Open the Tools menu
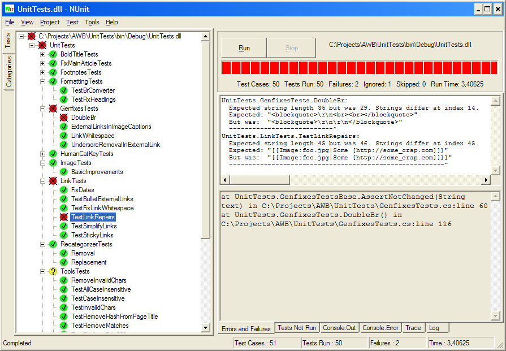The width and height of the screenshot is (506, 351). (x=92, y=22)
